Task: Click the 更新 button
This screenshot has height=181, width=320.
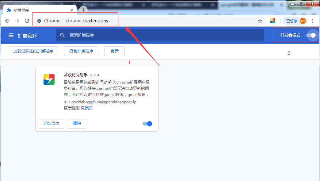Action: click(x=115, y=51)
